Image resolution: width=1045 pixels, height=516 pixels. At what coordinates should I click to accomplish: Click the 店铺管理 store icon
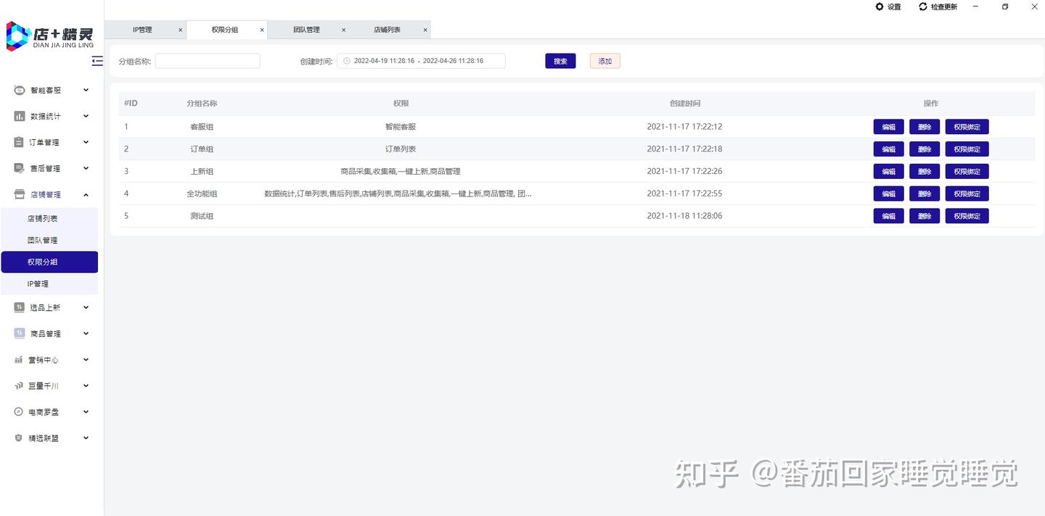[x=19, y=195]
